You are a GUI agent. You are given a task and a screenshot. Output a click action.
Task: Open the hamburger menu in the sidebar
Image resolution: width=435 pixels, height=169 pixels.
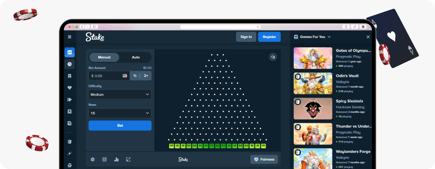69,37
